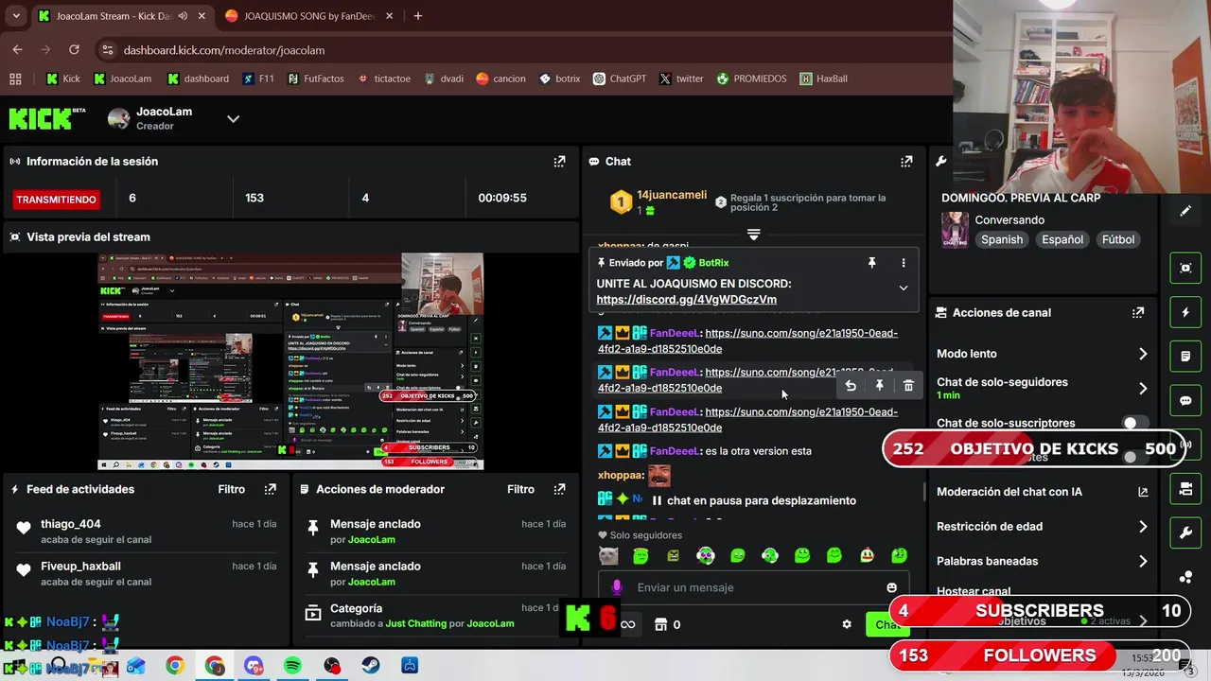Reload the page with the refresh button
Viewport: 1211px width, 681px height.
click(x=74, y=50)
